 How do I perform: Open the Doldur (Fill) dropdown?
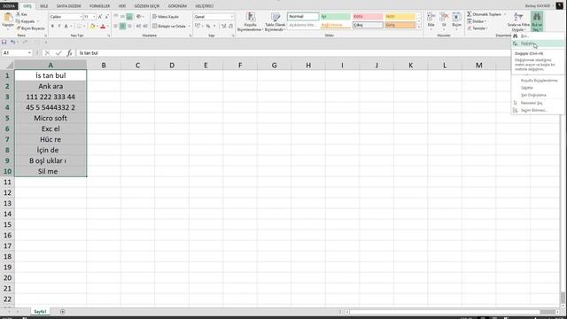(477, 21)
